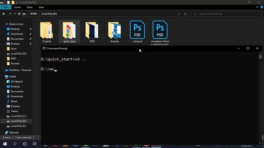This screenshot has height=148, width=264.
Task: Open Music folder in sidebar
Action: pyautogui.click(x=14, y=102)
